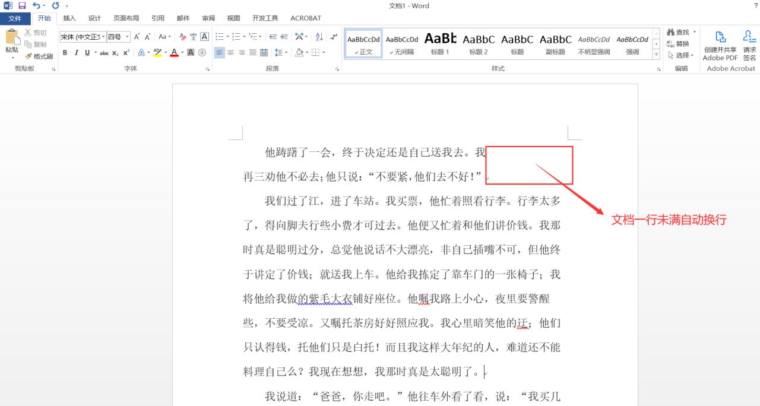Toggle superscript x² formatting
Screen dimensions: 760x406
click(126, 53)
